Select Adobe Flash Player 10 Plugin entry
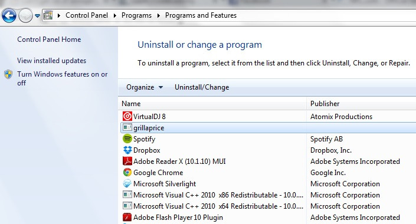Image resolution: width=416 pixels, height=224 pixels. coord(178,218)
